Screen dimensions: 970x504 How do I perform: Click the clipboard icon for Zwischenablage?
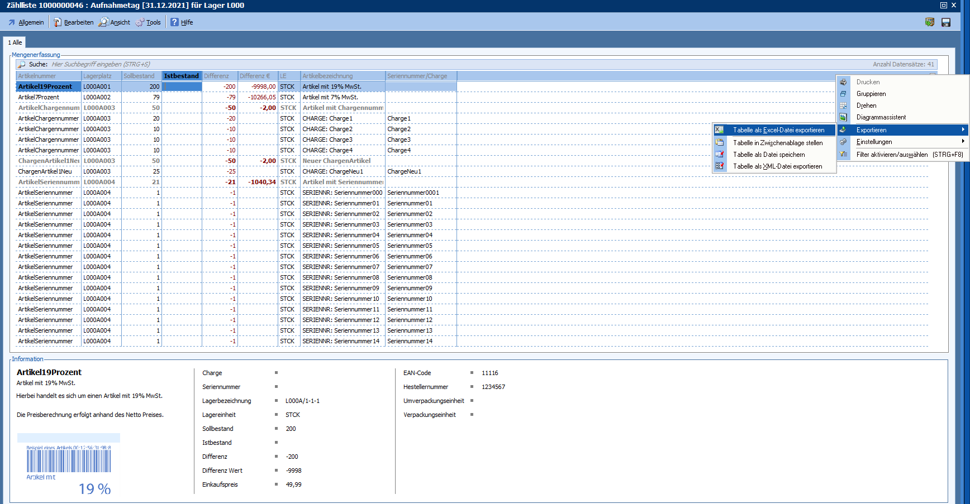[x=720, y=143]
